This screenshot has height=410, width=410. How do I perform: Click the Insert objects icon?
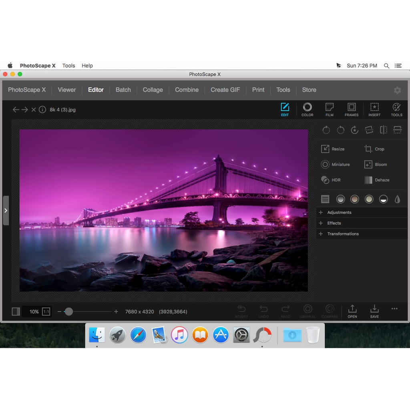[374, 109]
